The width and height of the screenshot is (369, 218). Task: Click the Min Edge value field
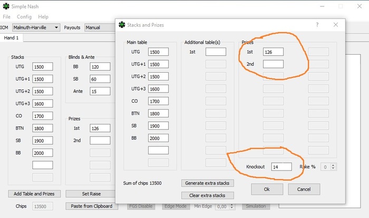pos(222,206)
